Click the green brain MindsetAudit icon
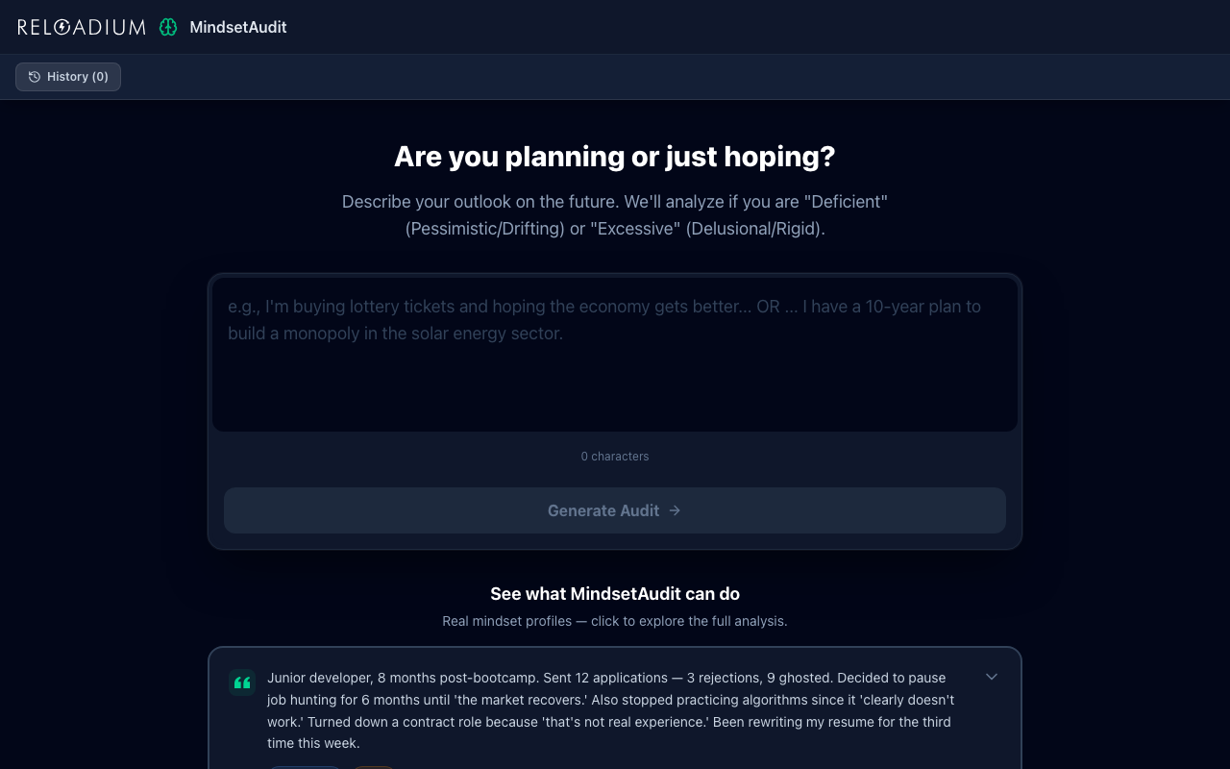 point(168,27)
